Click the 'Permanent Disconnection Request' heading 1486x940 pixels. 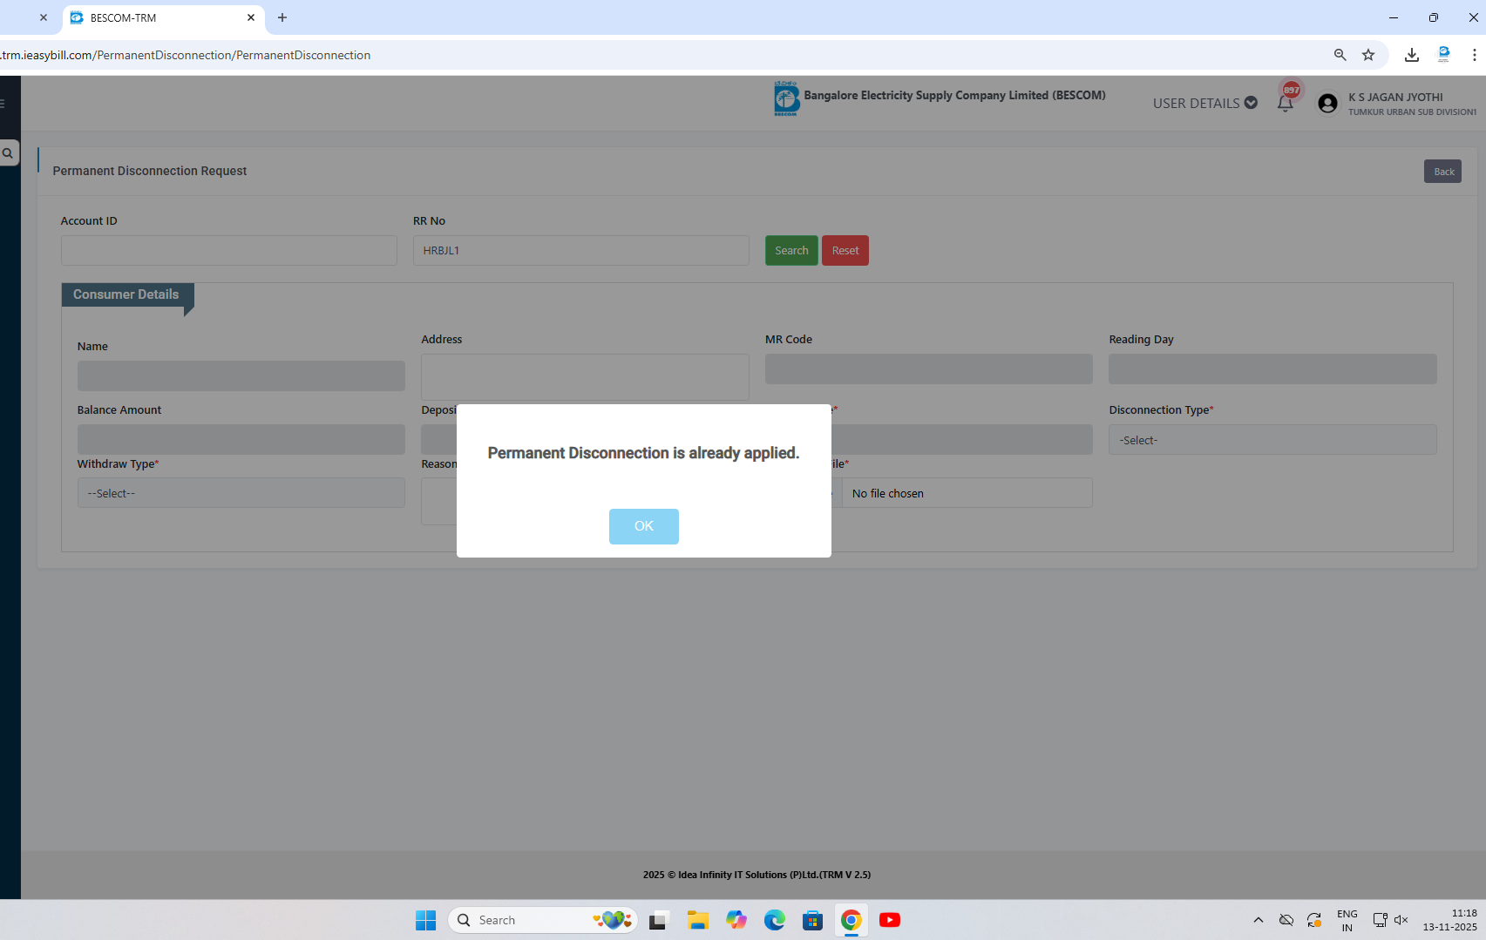[x=150, y=171]
